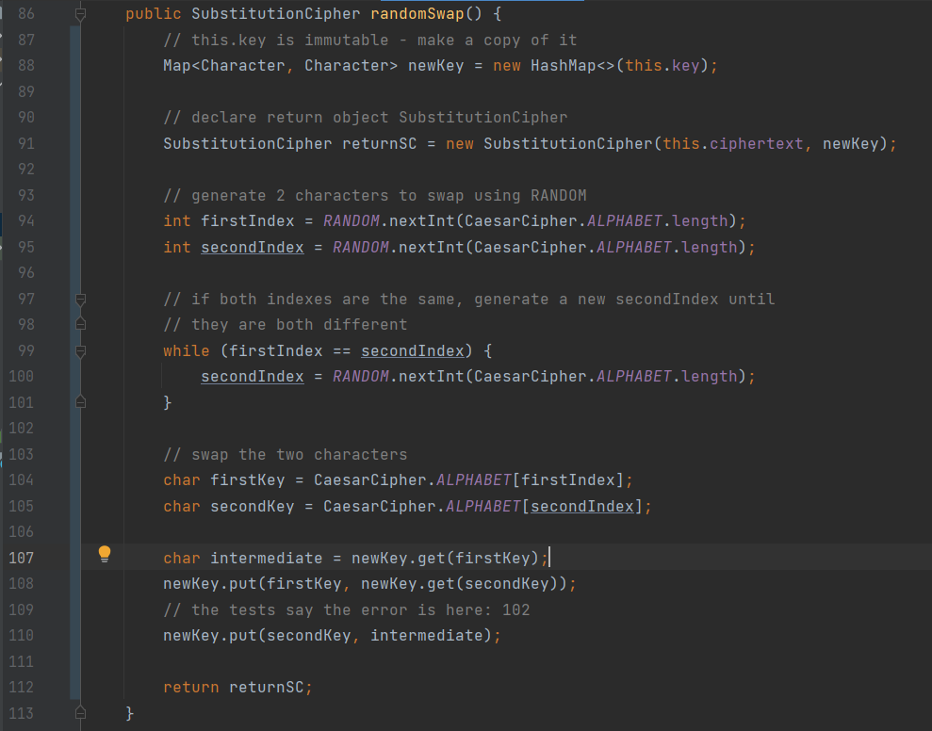Click the intermediate variable on line 107
Screen dimensions: 932x731
coord(267,558)
